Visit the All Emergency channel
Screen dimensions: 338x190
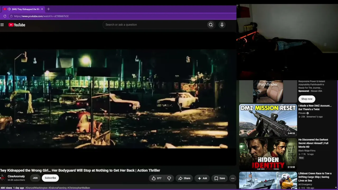coord(305,184)
